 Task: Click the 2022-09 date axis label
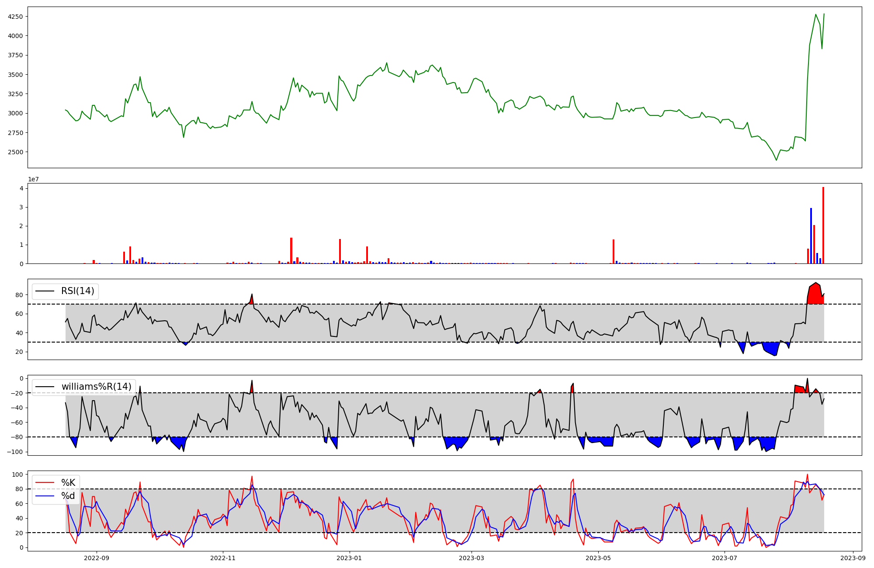97,558
